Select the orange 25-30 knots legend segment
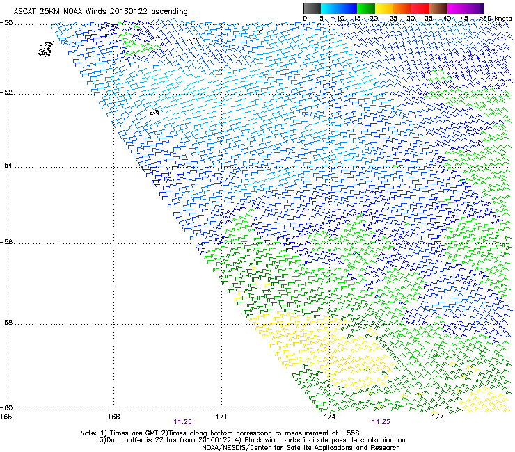Image resolution: width=515 pixels, height=452 pixels. pos(402,8)
